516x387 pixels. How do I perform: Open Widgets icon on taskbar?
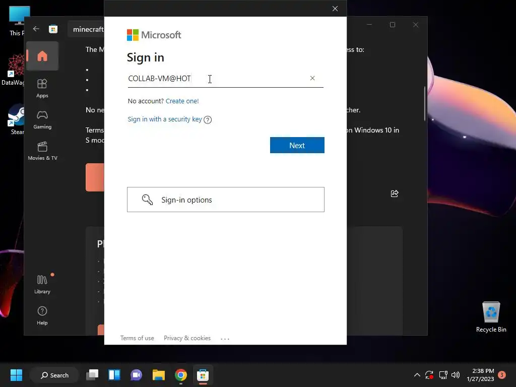114,375
